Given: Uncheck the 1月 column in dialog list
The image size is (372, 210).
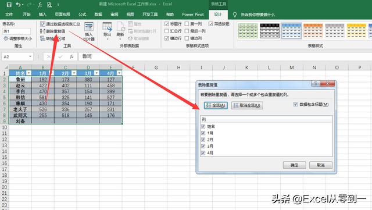Looking at the screenshot, I should 203,133.
